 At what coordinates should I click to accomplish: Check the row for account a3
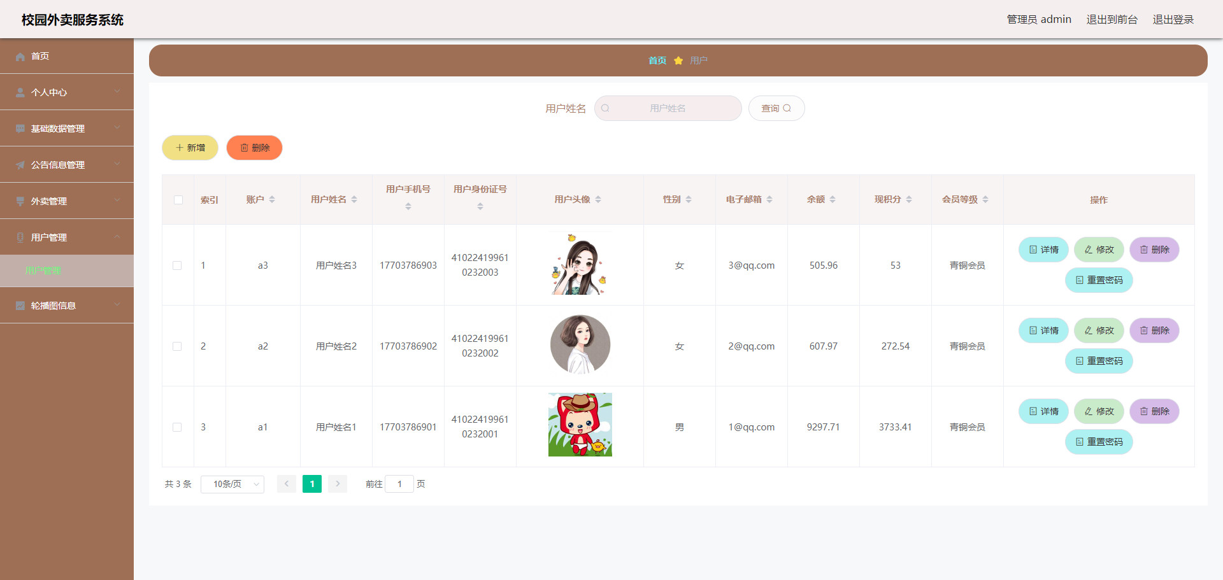[x=177, y=265]
